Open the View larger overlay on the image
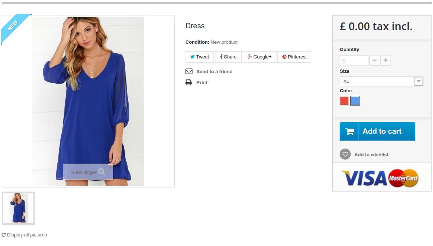 tap(88, 172)
